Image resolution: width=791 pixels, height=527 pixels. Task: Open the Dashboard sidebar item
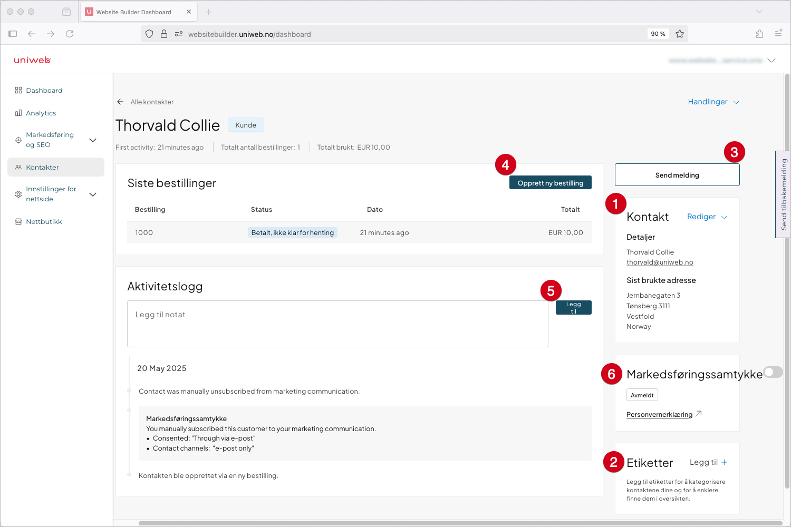coord(44,91)
